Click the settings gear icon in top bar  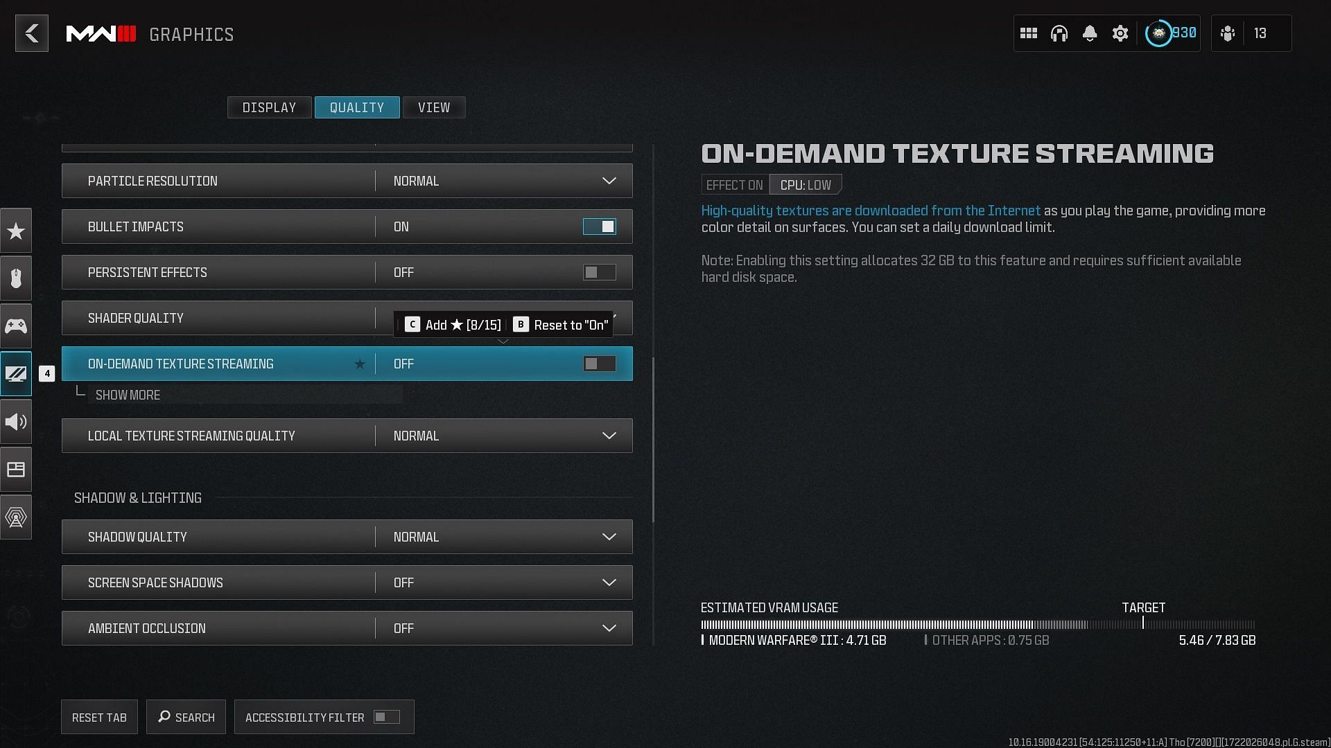(x=1119, y=34)
